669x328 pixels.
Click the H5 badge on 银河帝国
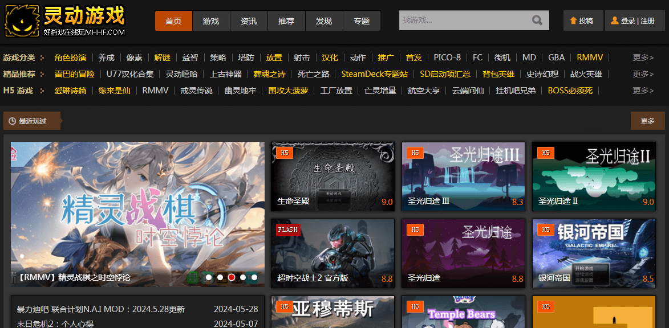click(545, 229)
